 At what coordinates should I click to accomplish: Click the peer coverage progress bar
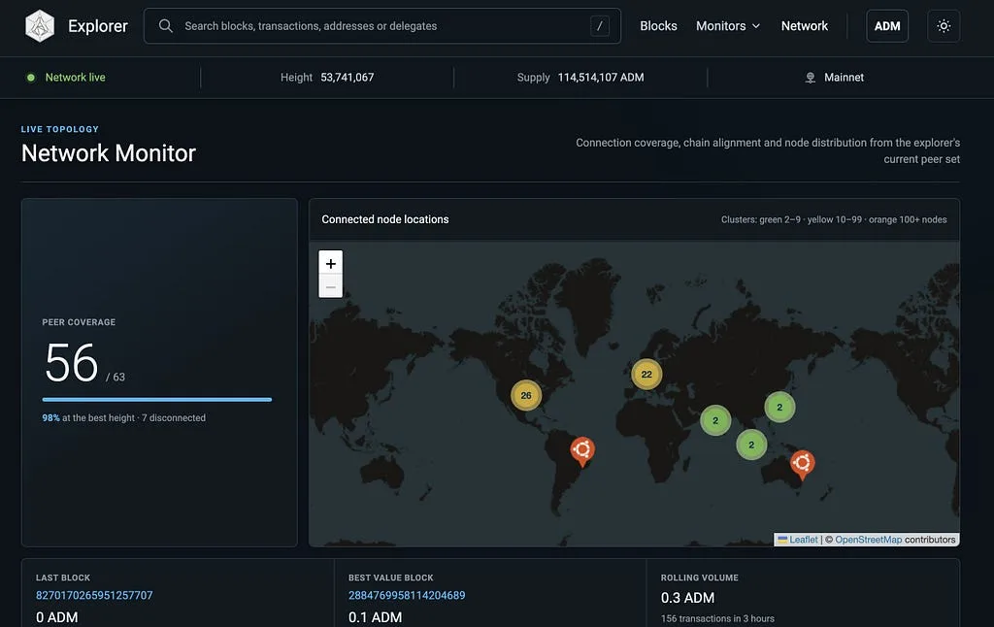coord(156,400)
